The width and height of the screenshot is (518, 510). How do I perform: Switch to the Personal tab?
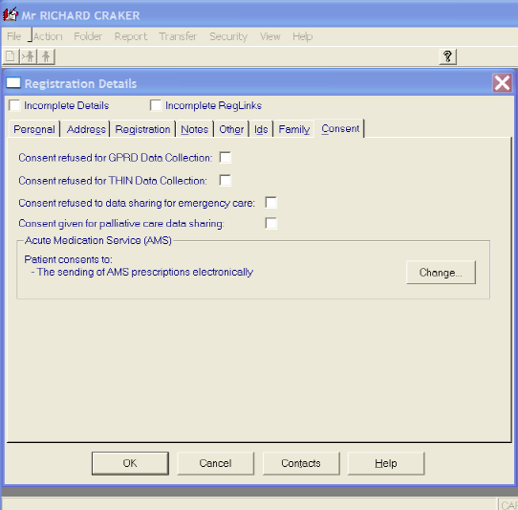pos(34,129)
